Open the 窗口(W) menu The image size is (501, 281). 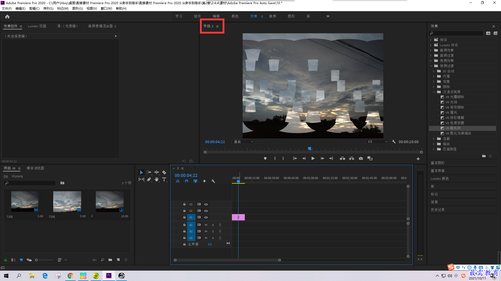(x=106, y=9)
